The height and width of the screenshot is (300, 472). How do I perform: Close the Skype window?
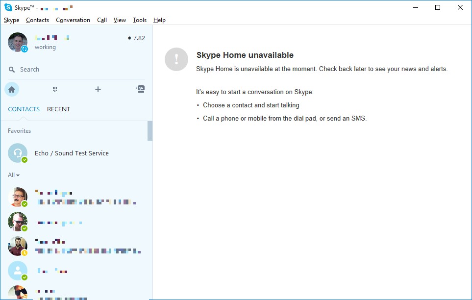coord(460,7)
